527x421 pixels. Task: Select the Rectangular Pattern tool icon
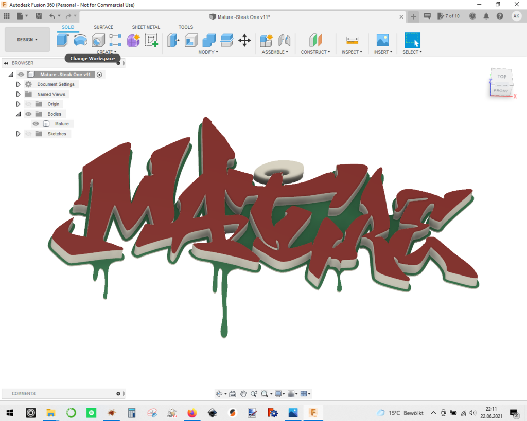pos(115,40)
